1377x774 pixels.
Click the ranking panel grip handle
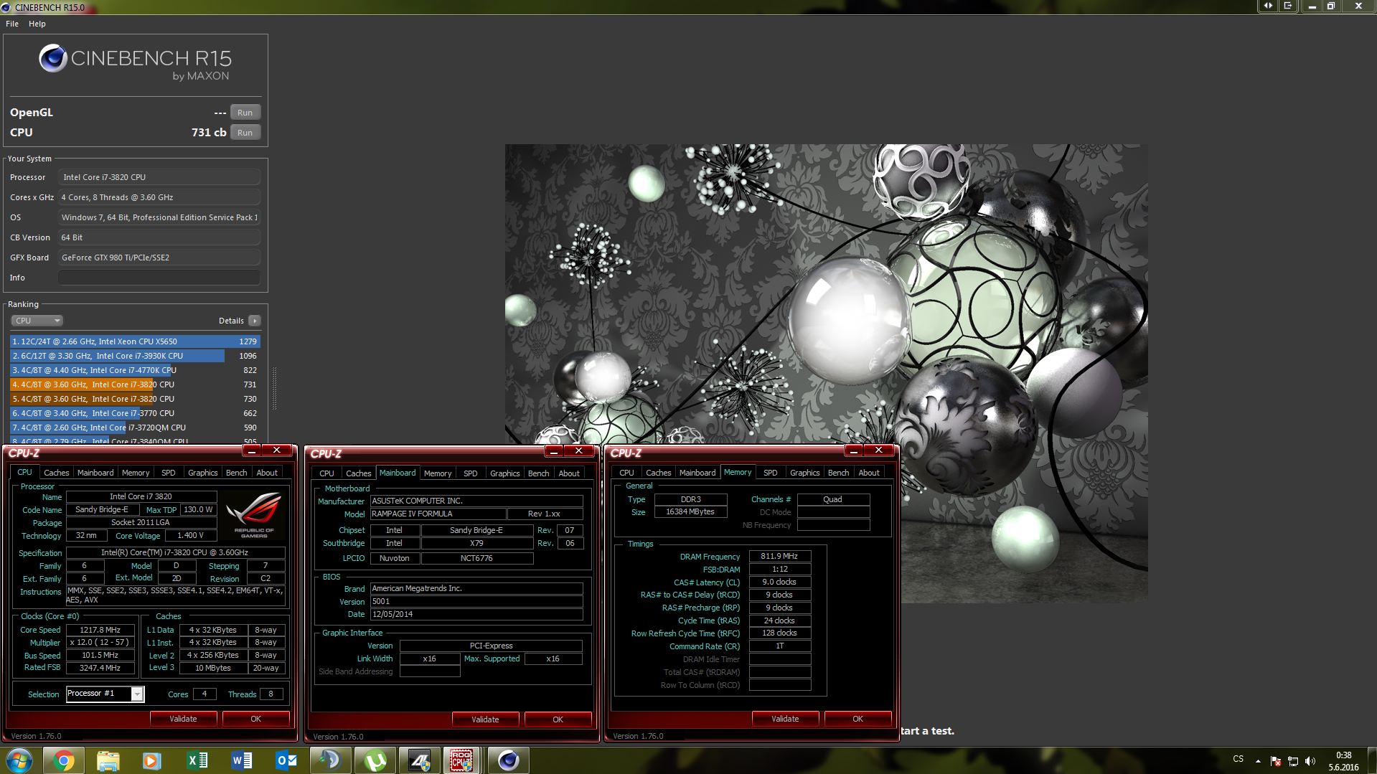tap(274, 388)
